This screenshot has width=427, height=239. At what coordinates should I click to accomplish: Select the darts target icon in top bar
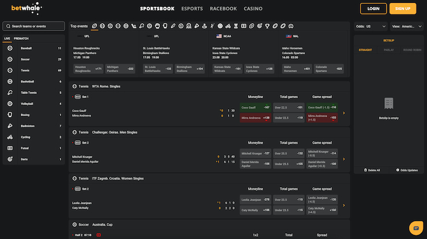click(260, 26)
